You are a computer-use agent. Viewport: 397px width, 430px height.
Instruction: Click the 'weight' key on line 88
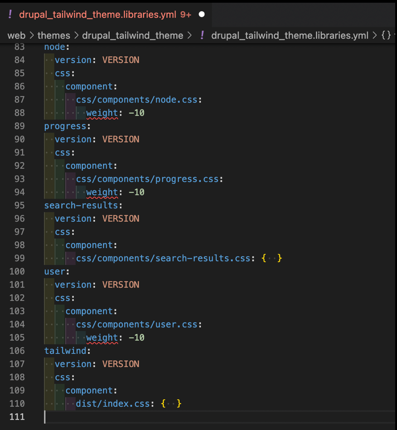[x=102, y=113]
